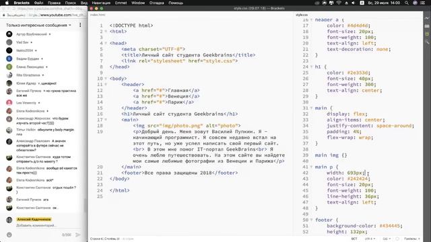Open the Window menu
This screenshot has height=242, width=431.
[x=138, y=3]
